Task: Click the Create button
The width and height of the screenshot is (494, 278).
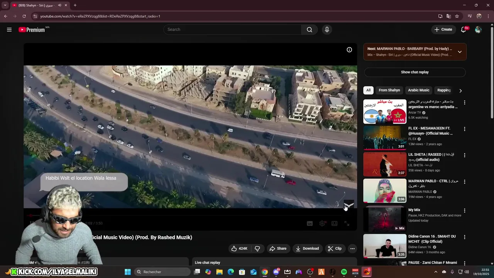Action: pos(443,29)
